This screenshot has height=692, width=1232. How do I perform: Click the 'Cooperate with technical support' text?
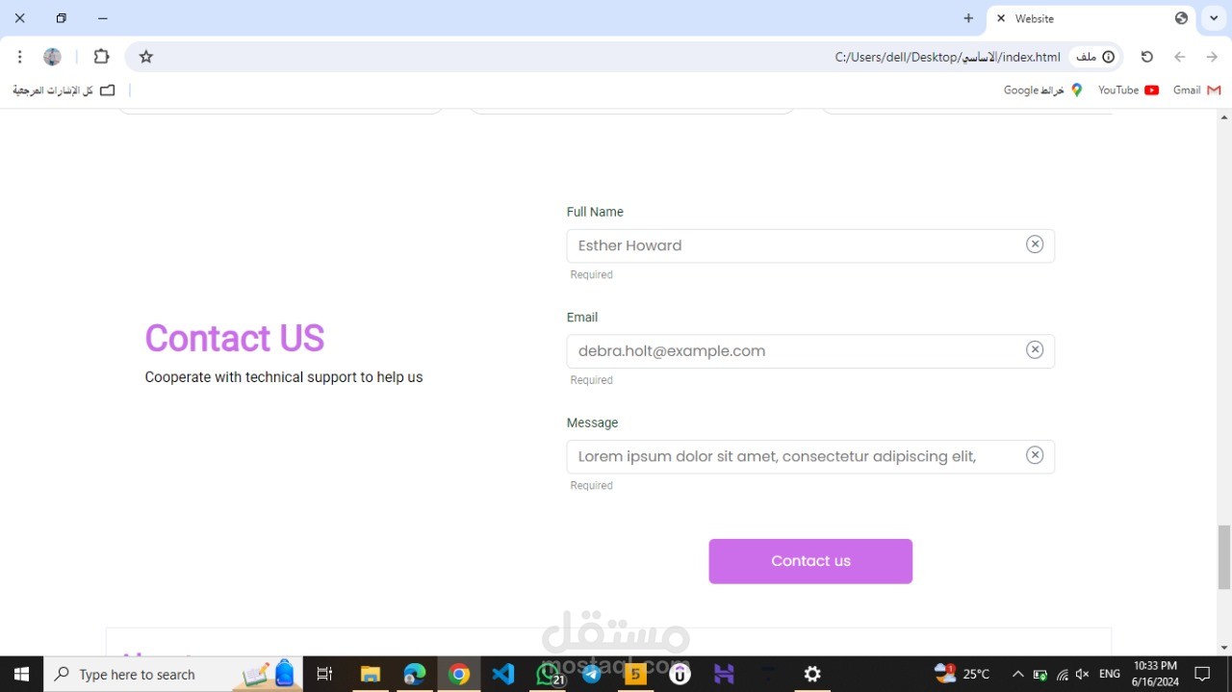[x=284, y=377]
